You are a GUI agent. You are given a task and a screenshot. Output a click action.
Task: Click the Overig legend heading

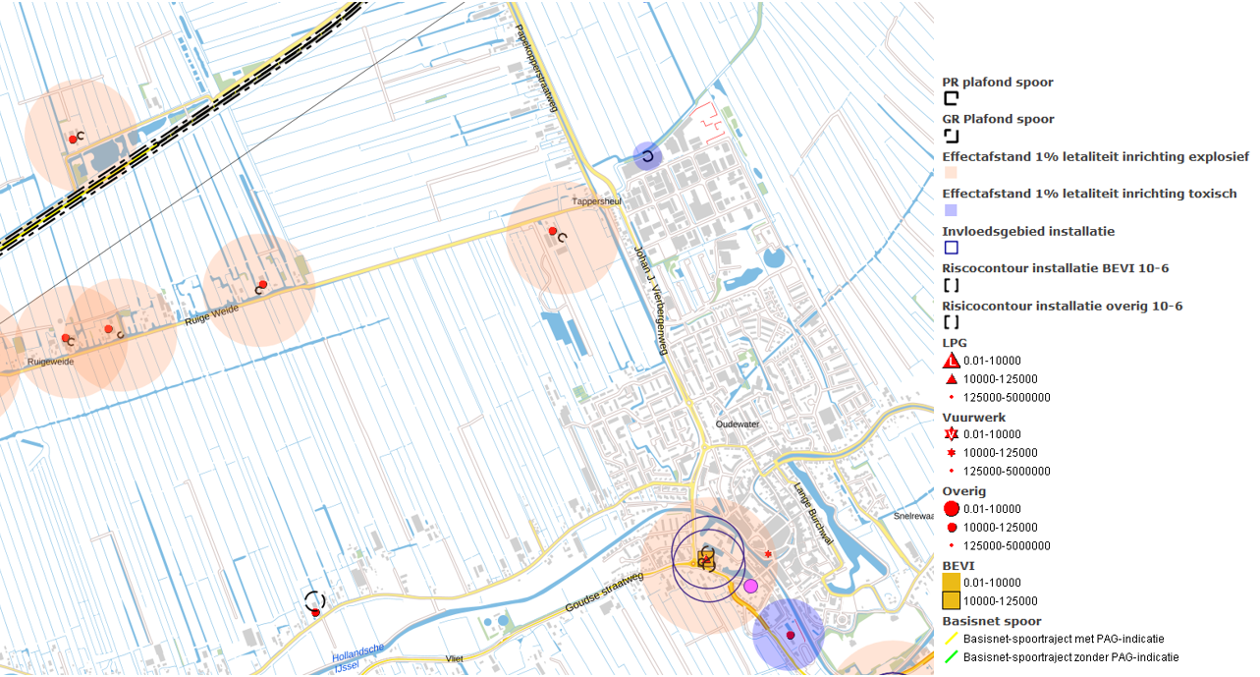coord(964,491)
